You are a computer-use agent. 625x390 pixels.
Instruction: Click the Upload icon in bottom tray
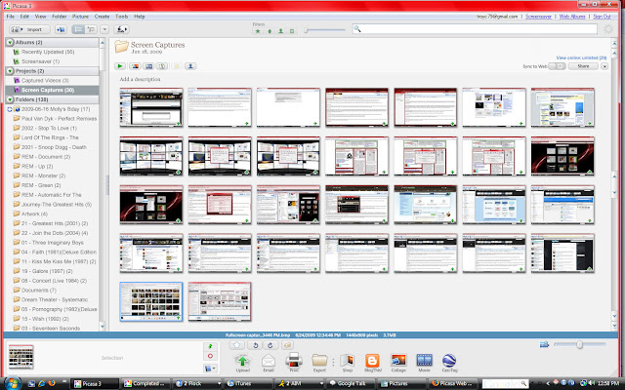tap(242, 362)
